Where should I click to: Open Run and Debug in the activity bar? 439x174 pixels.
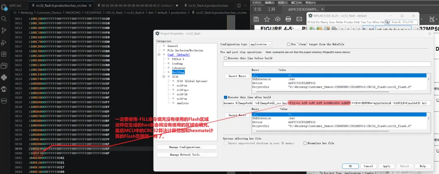pos(4,42)
